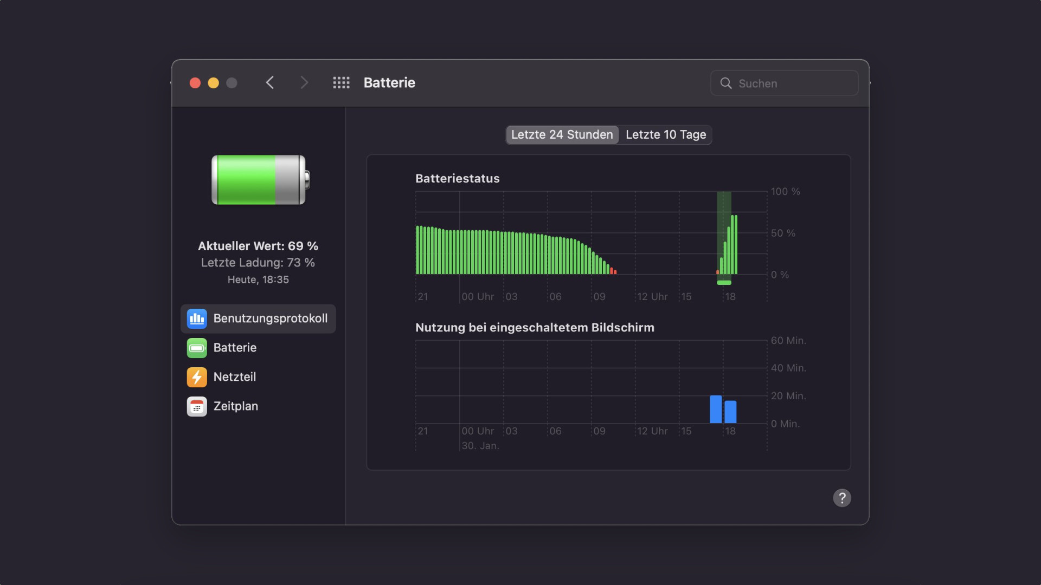Click the 30. Jan. date label

tap(480, 446)
